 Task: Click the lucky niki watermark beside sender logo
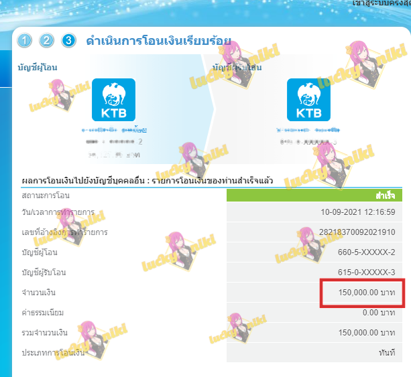(x=60, y=95)
